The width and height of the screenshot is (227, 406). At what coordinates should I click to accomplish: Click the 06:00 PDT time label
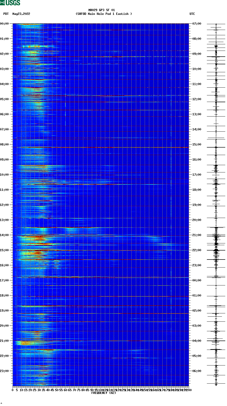click(x=4, y=114)
